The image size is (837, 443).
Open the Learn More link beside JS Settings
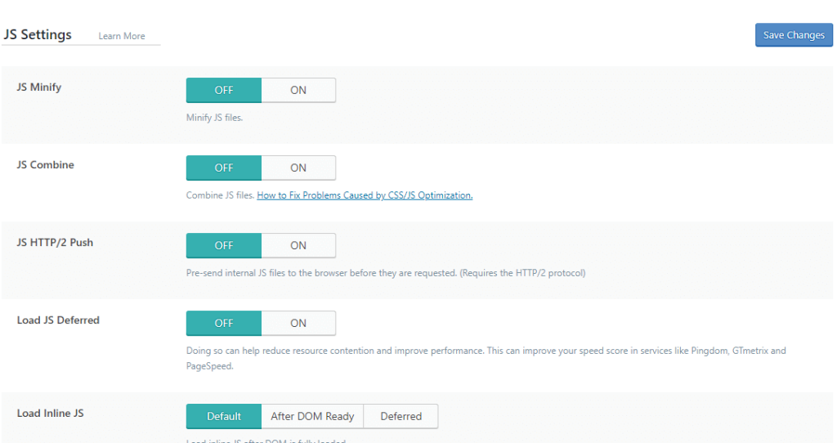(122, 36)
